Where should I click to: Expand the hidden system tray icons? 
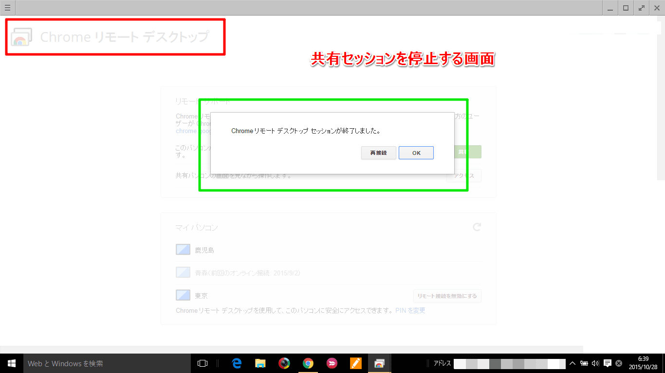click(x=573, y=363)
